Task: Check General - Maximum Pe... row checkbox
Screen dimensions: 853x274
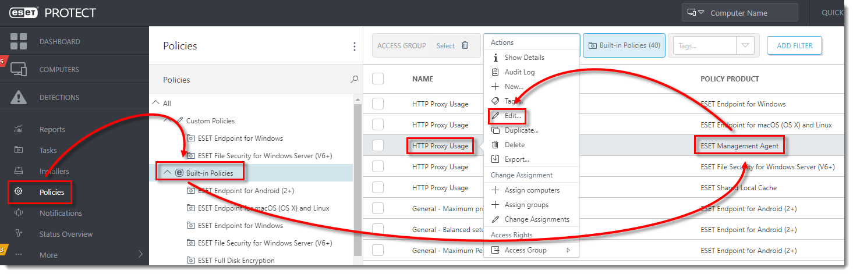Action: (x=378, y=251)
